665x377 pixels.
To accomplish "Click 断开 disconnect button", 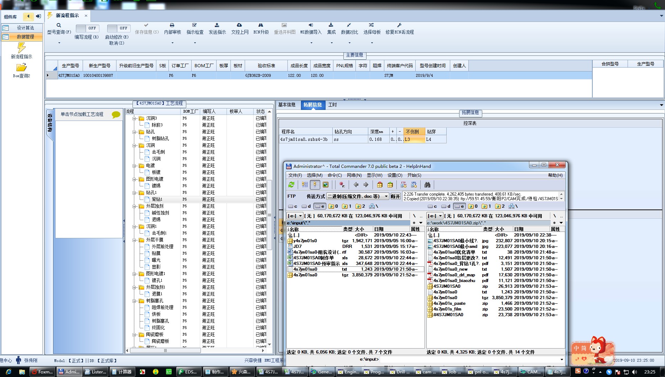I will pyautogui.click(x=395, y=196).
